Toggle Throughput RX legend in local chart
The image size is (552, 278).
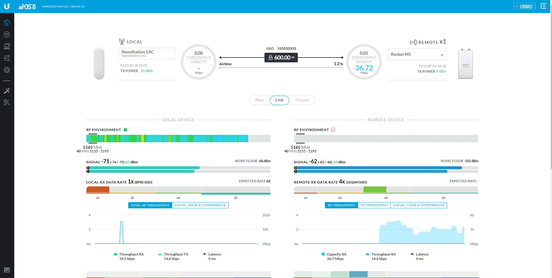(x=129, y=256)
